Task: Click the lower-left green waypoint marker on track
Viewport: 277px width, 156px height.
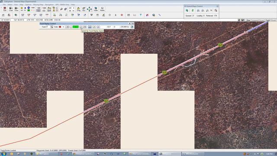Action: [106, 101]
